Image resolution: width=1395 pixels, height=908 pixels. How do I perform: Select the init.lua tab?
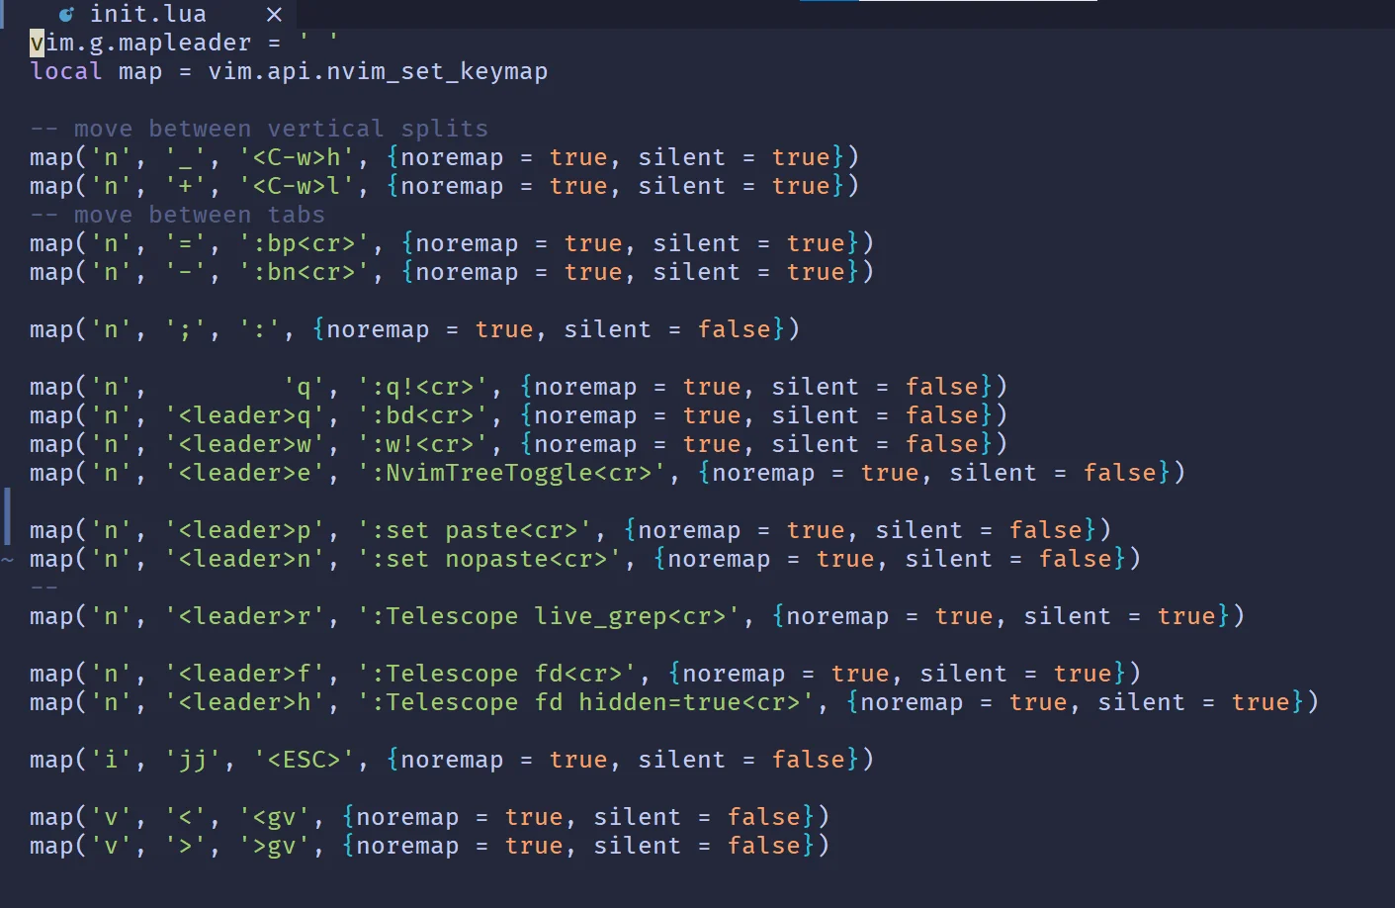click(148, 14)
